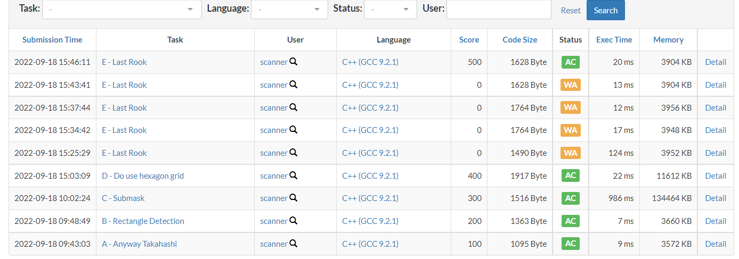Click magnifier icon in Anyway Takahashi row
Viewport: 739px width, 259px height.
(293, 244)
